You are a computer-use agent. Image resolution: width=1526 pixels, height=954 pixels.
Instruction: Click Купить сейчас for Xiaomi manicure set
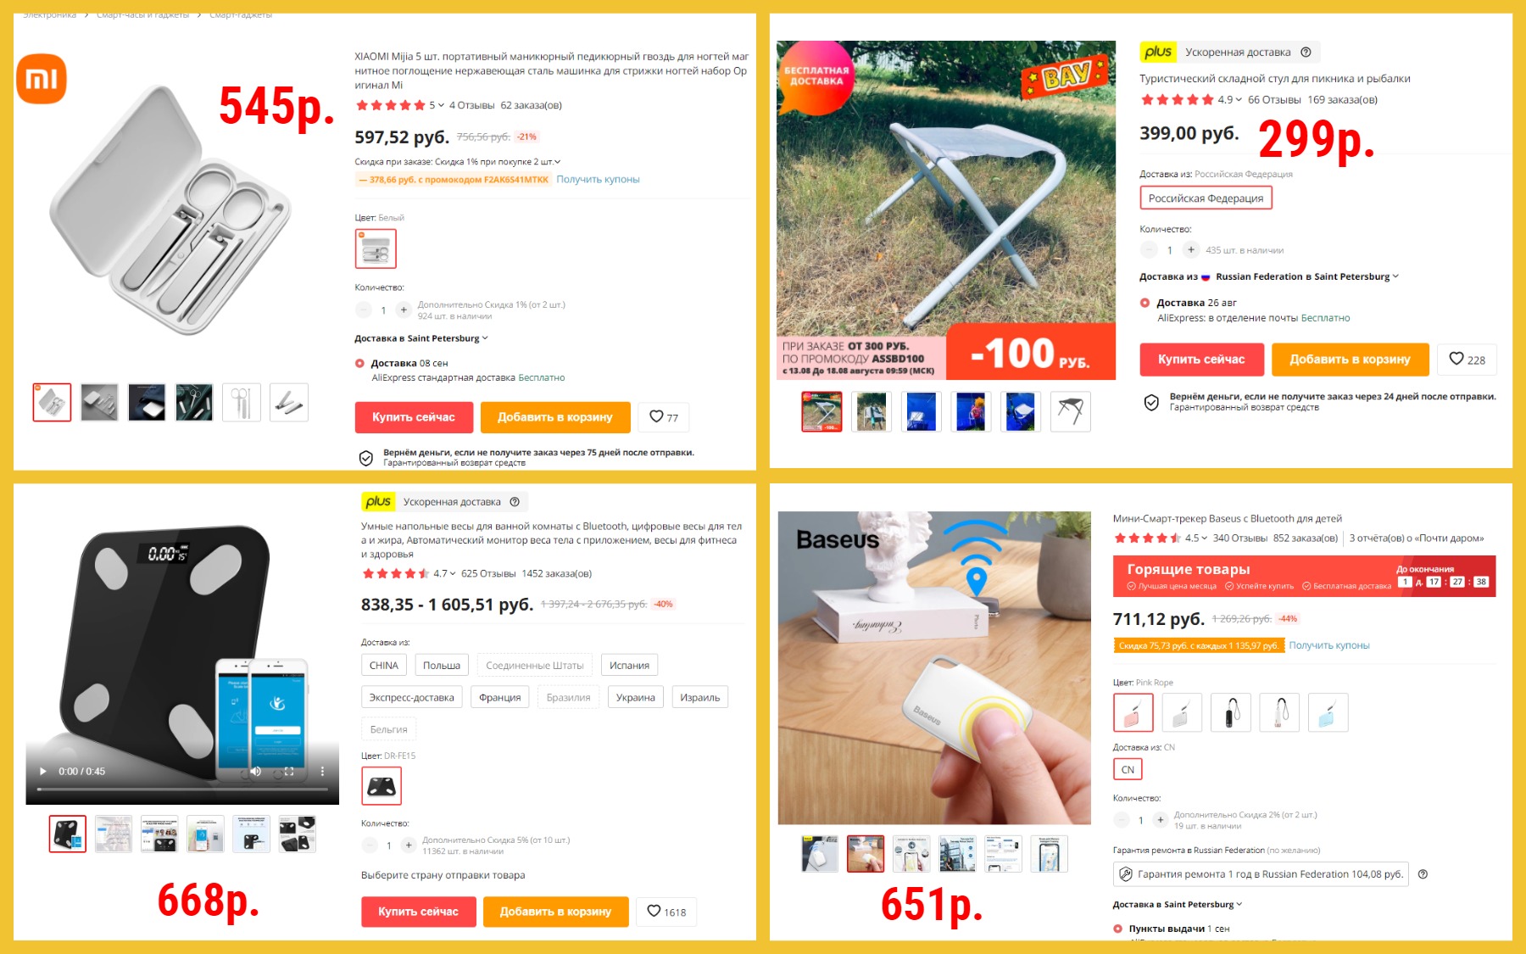(414, 417)
